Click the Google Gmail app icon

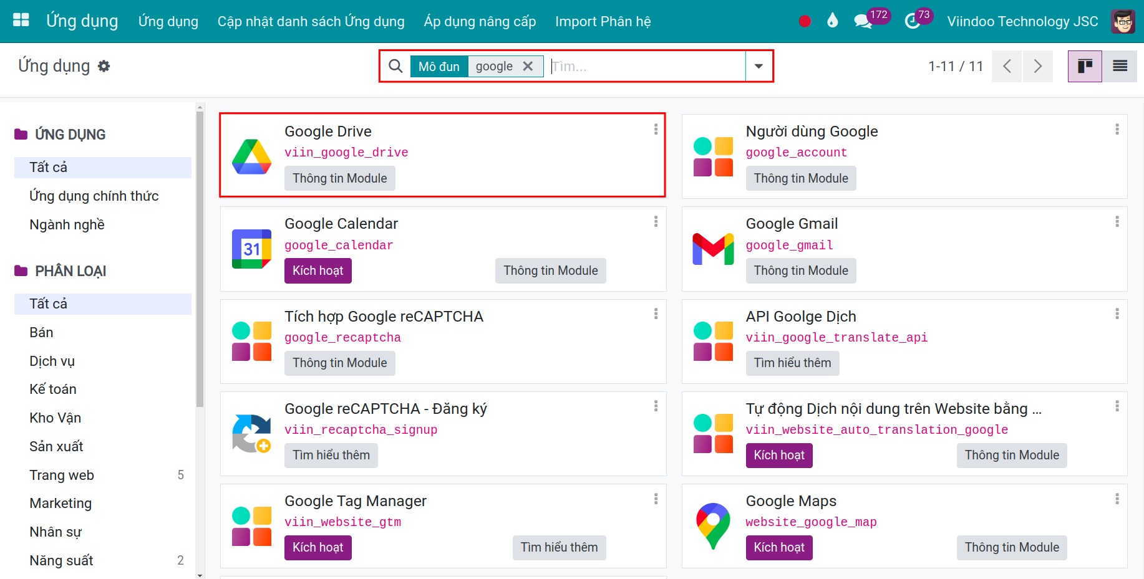(713, 249)
